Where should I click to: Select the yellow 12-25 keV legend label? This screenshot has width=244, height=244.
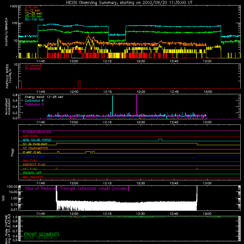(34, 13)
